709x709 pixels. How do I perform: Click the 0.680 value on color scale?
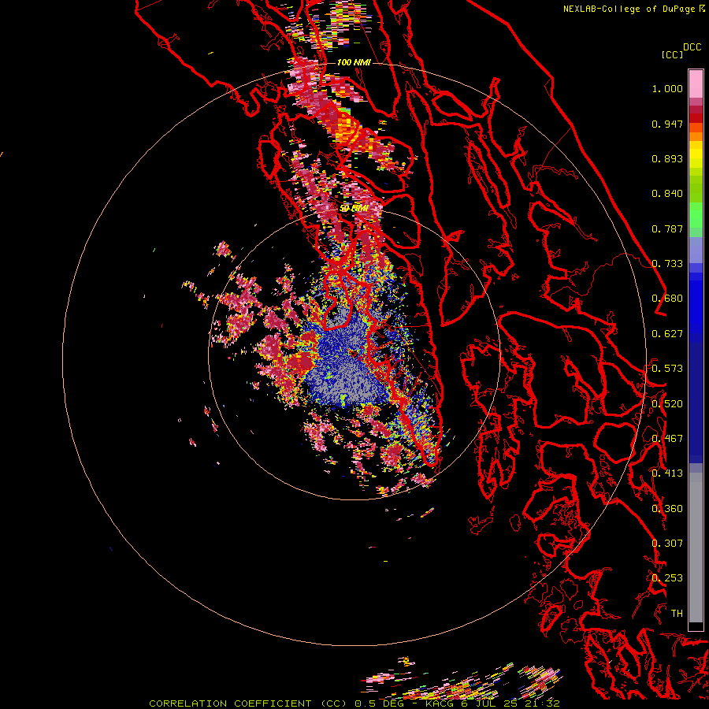point(667,299)
